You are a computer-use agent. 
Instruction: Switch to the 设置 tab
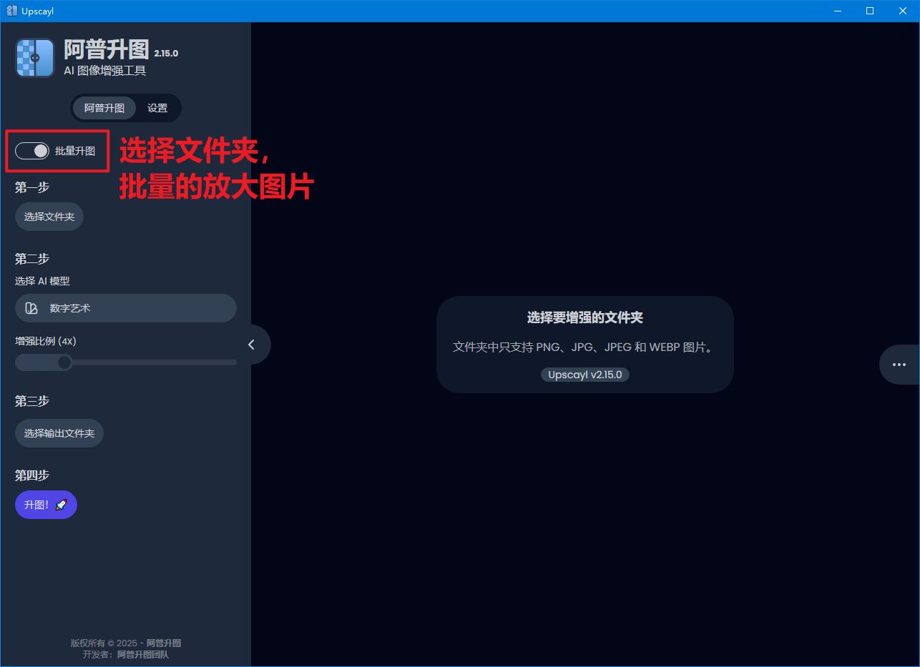pos(157,108)
